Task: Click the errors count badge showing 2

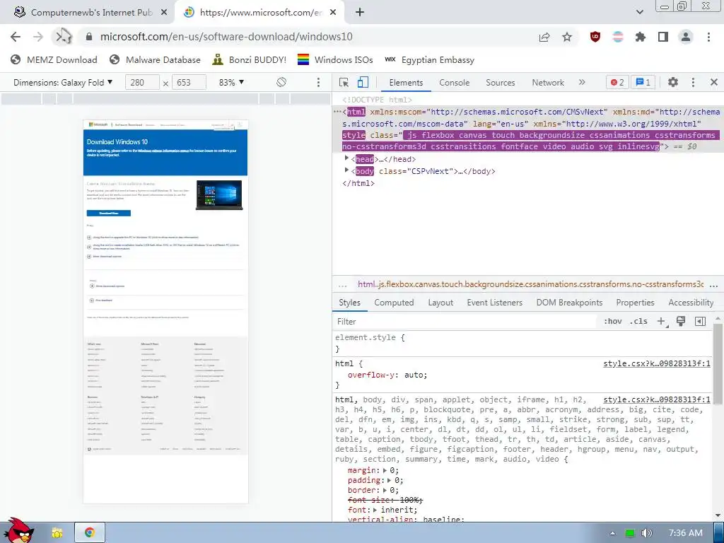Action: [617, 82]
